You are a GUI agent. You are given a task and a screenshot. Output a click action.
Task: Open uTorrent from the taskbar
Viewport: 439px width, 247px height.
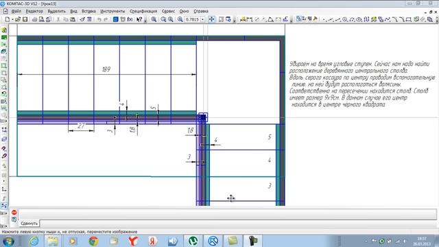[x=193, y=241]
